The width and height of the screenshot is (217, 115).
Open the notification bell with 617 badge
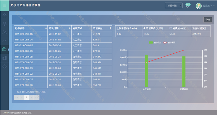point(188,6)
